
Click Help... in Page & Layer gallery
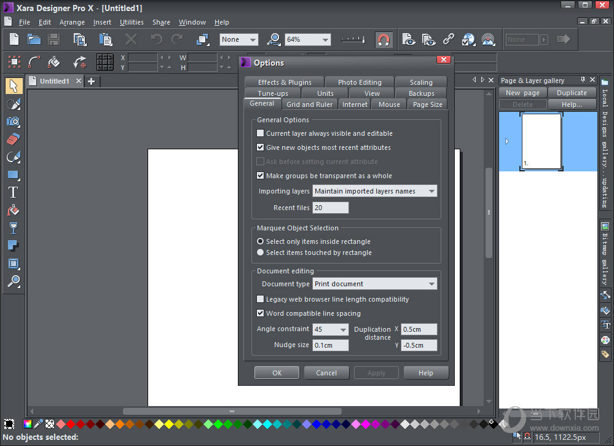(x=572, y=104)
